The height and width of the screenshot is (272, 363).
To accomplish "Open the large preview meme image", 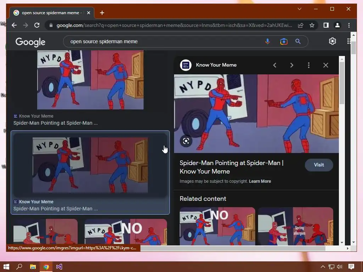I will (x=256, y=114).
